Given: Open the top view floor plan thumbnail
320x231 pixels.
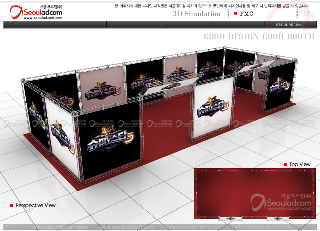Looking at the screenshot, I should pos(254,193).
